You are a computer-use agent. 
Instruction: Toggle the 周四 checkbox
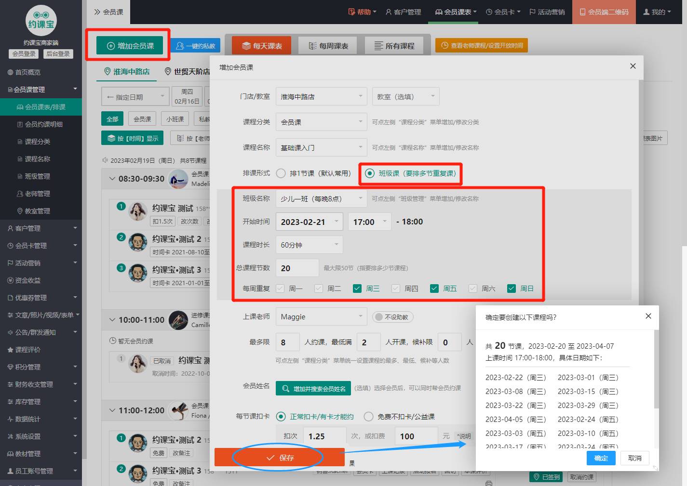pos(396,289)
